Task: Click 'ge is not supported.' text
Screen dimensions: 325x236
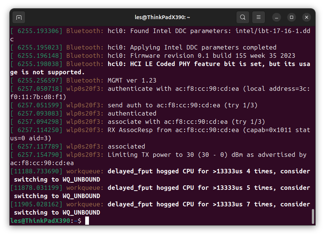Action: (47, 72)
